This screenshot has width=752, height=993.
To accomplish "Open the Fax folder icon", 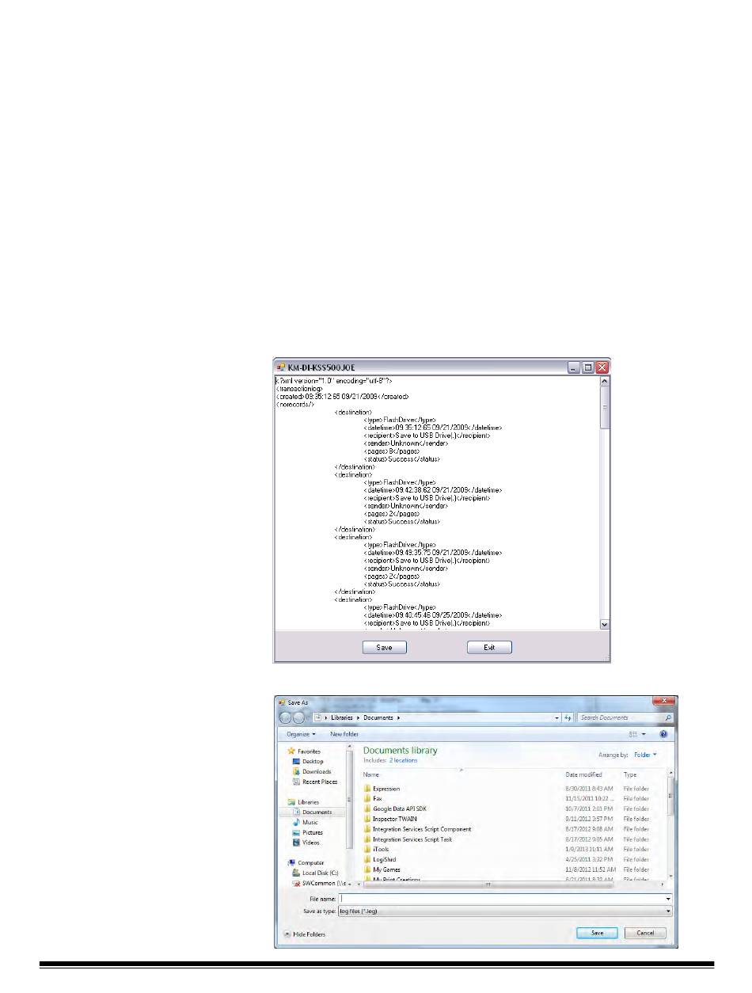I will click(367, 799).
